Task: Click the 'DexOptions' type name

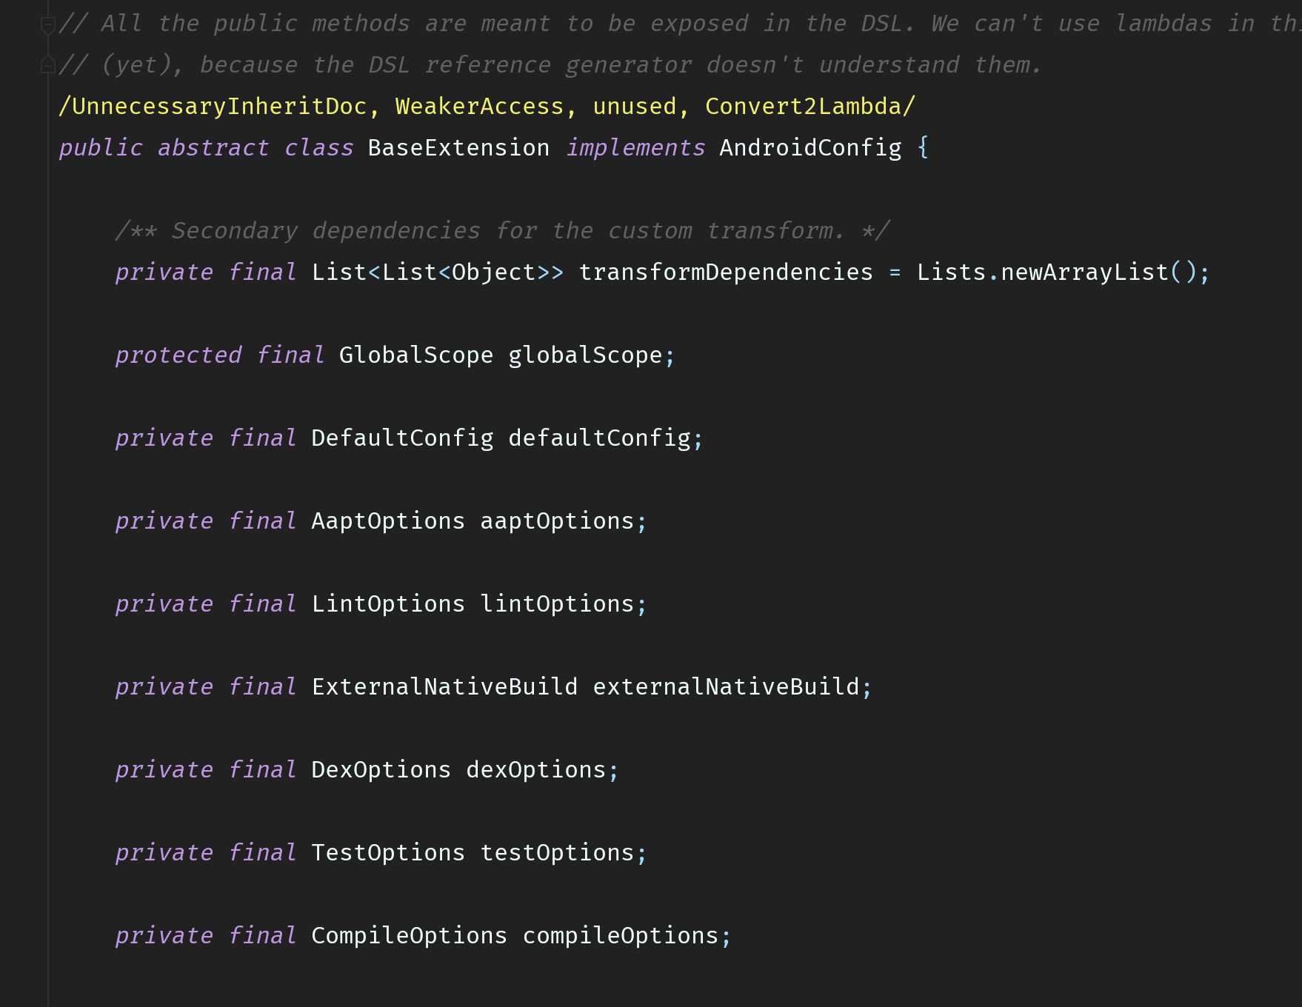Action: coord(381,770)
